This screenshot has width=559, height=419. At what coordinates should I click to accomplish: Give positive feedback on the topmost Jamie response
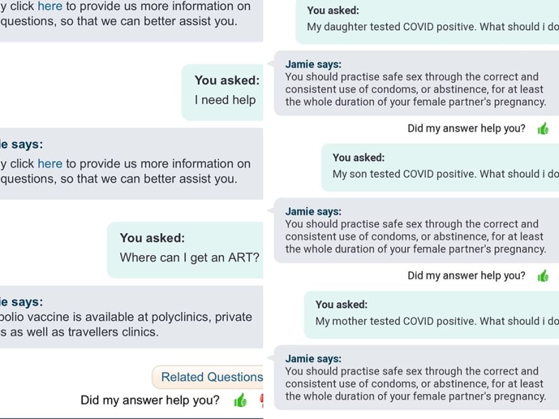coord(544,128)
